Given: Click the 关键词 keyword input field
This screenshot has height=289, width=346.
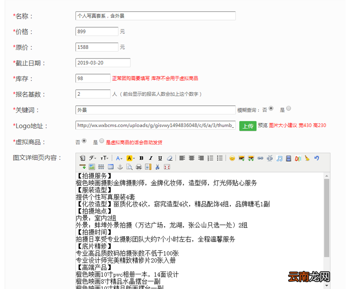Looking at the screenshot, I should 155,110.
